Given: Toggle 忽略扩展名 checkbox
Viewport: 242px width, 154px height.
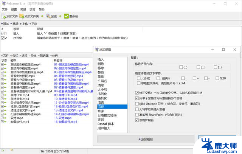Looking at the screenshot, I should (x=137, y=120).
